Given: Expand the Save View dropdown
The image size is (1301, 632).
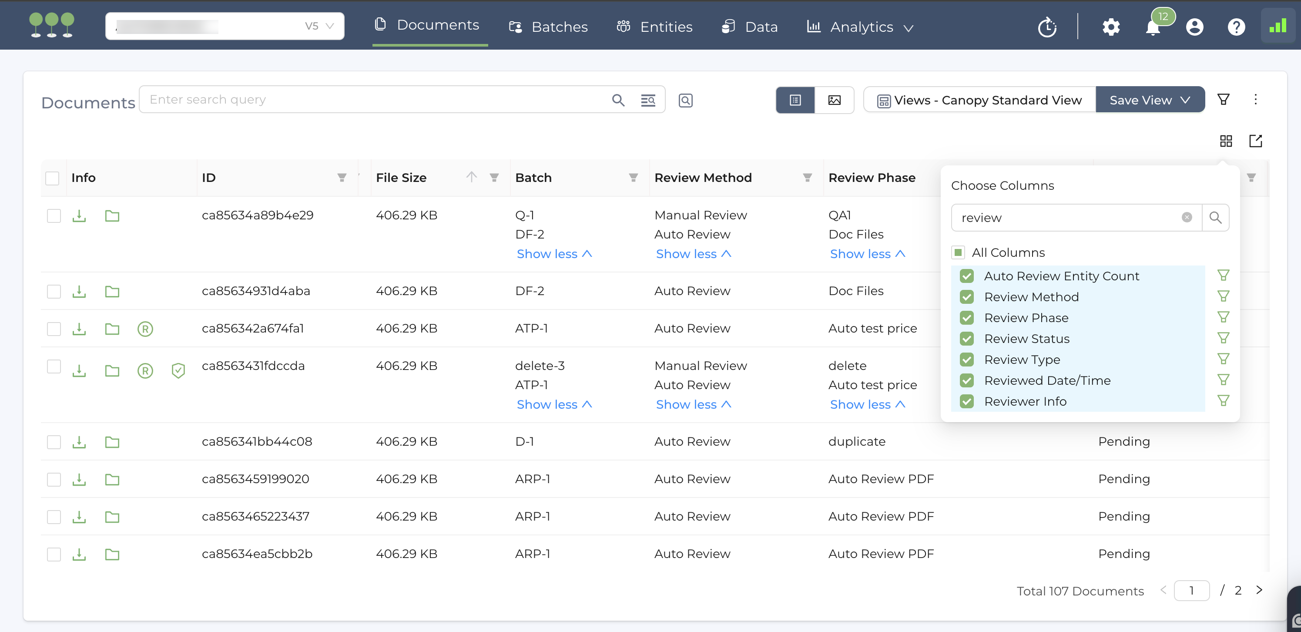Looking at the screenshot, I should click(x=1150, y=100).
